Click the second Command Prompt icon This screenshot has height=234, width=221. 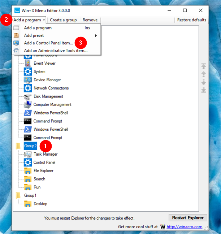[28, 138]
